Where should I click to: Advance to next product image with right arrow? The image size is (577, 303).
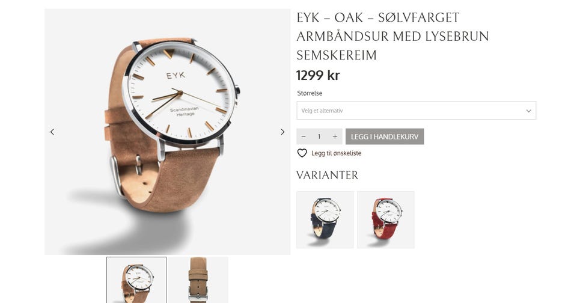click(282, 132)
